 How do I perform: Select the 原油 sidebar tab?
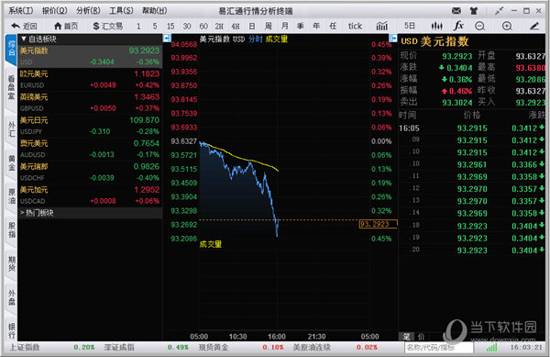pyautogui.click(x=12, y=196)
